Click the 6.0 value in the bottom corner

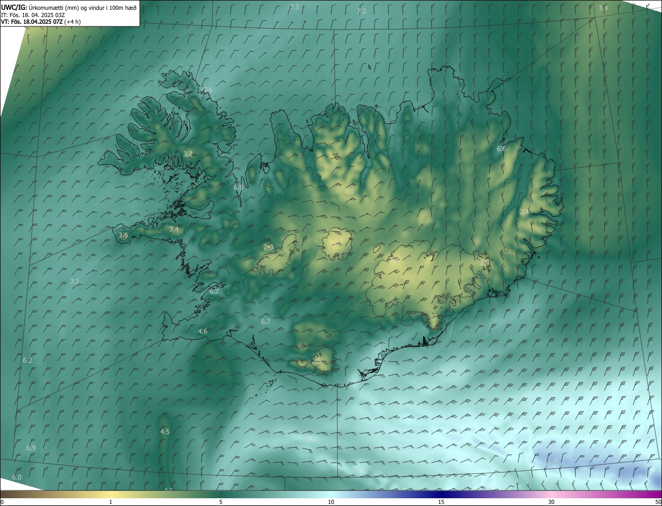coord(17,478)
